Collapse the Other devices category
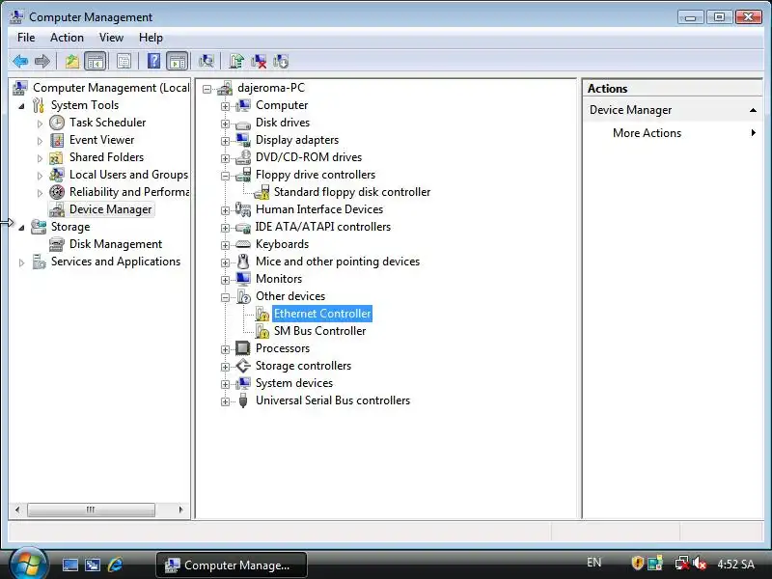The width and height of the screenshot is (772, 579). 225,297
